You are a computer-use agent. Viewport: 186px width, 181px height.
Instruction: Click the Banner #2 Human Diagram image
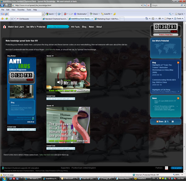pyautogui.click(x=68, y=125)
